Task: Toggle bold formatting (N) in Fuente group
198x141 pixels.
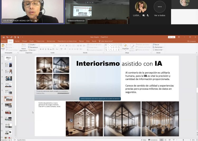Action: [40, 50]
